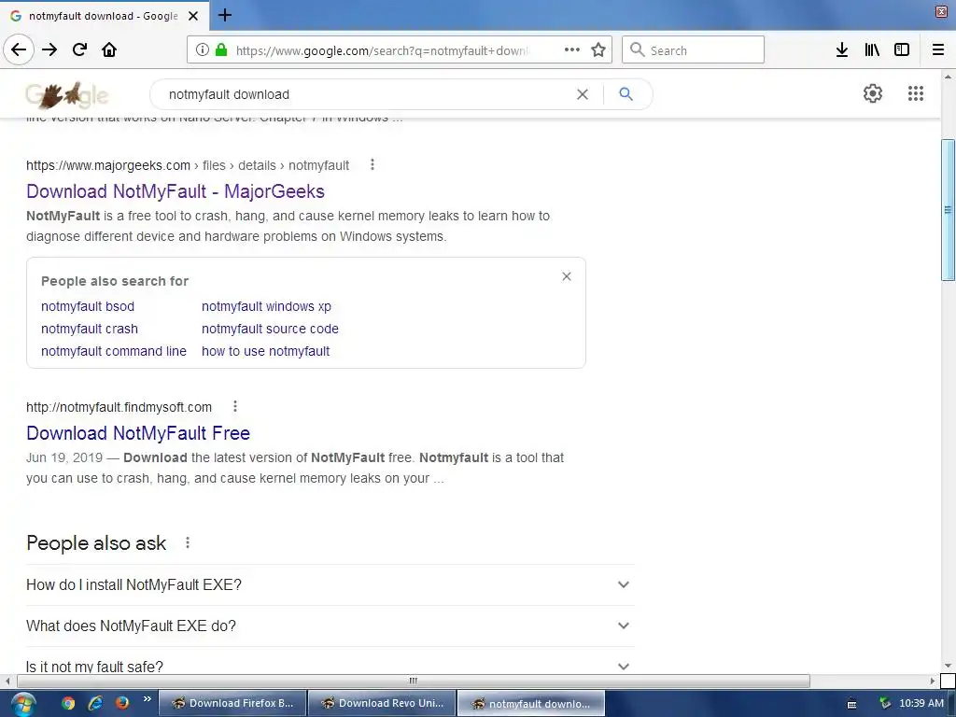Focus the Firefox toolbar Search box
956x717 pixels.
click(694, 50)
